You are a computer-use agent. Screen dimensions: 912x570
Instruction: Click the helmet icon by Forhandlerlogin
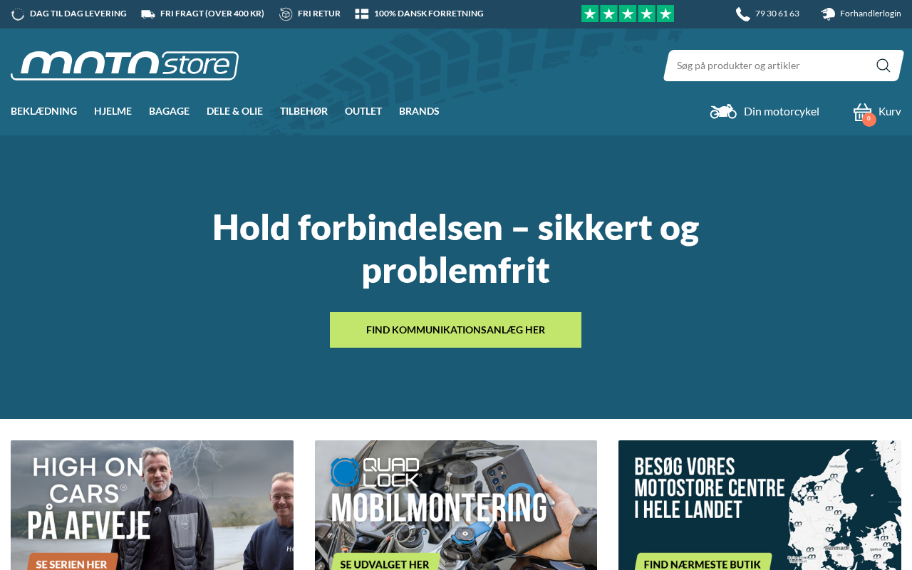pos(828,14)
